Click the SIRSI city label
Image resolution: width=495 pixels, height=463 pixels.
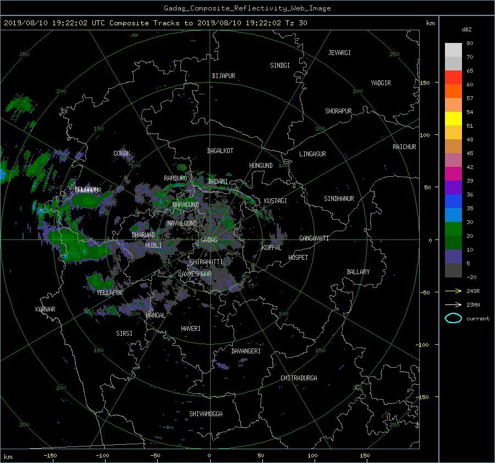click(x=124, y=334)
